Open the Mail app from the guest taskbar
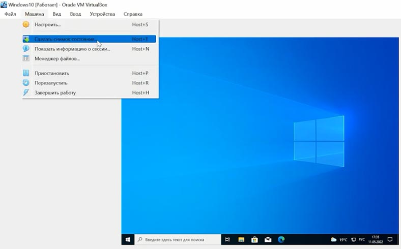Screen dimensions: 401x249 (268, 239)
